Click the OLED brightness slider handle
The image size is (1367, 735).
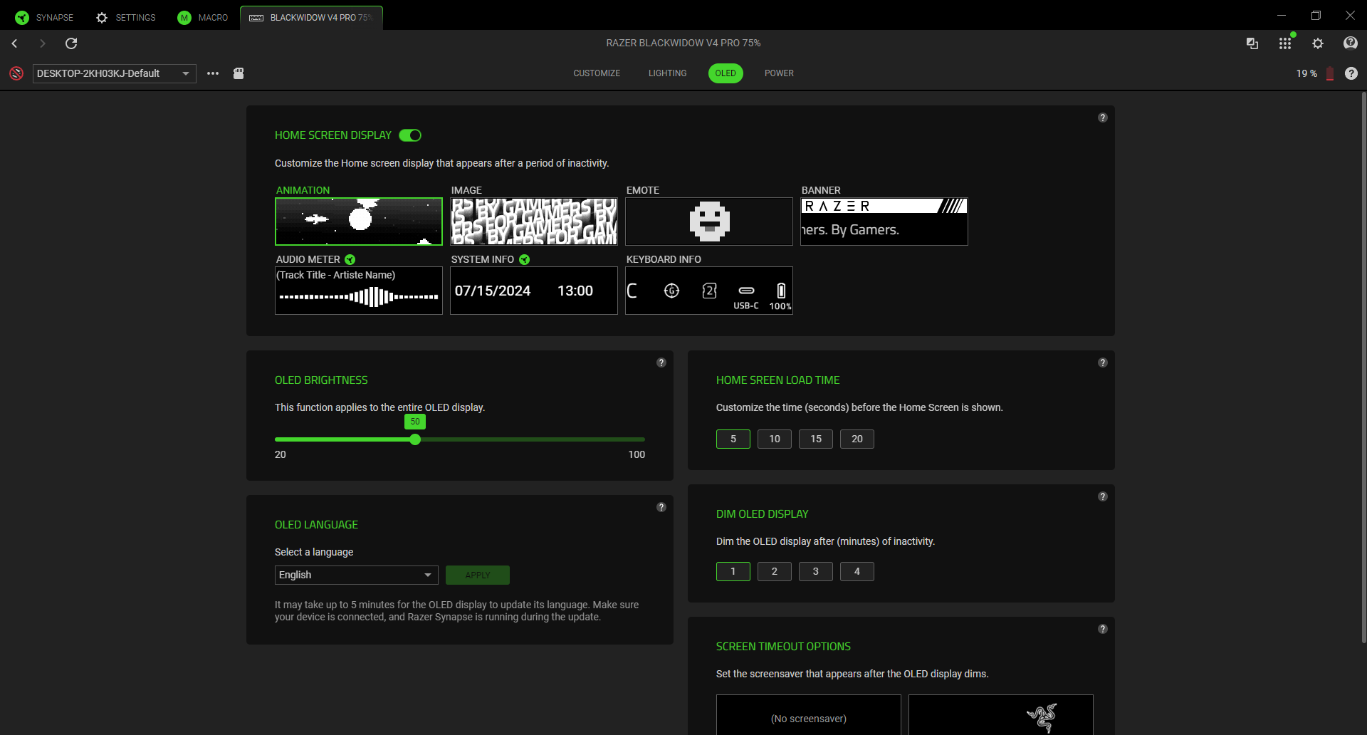tap(415, 439)
